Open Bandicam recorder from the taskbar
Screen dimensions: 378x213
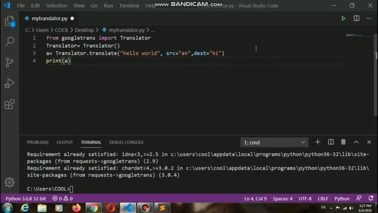pyautogui.click(x=145, y=208)
